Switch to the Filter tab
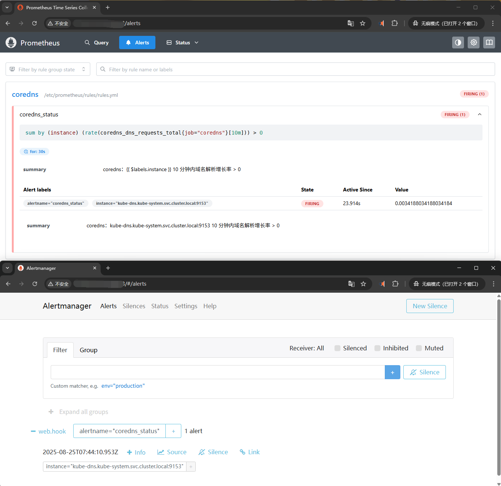The width and height of the screenshot is (501, 486). pos(60,350)
